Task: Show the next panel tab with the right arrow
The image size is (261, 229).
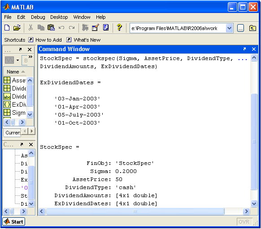Action: click(x=32, y=131)
